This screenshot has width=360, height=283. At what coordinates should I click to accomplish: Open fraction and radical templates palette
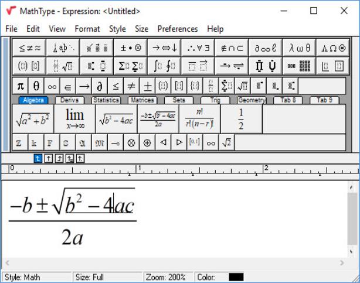pos(63,66)
